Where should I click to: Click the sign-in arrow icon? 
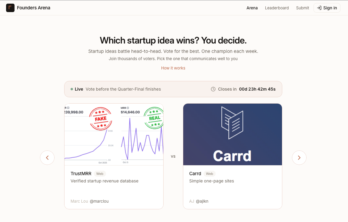tap(319, 8)
